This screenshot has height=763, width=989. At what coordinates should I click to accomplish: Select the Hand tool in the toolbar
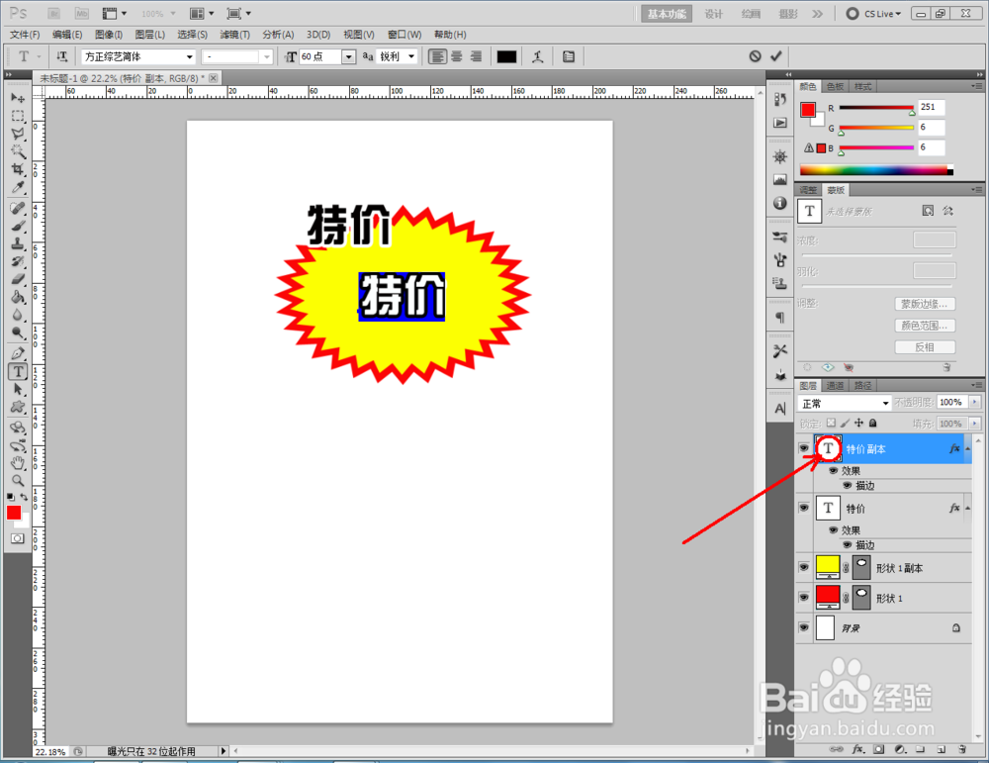17,462
